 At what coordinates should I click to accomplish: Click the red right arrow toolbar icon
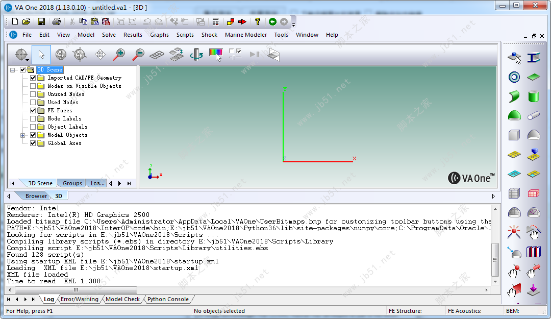click(242, 22)
